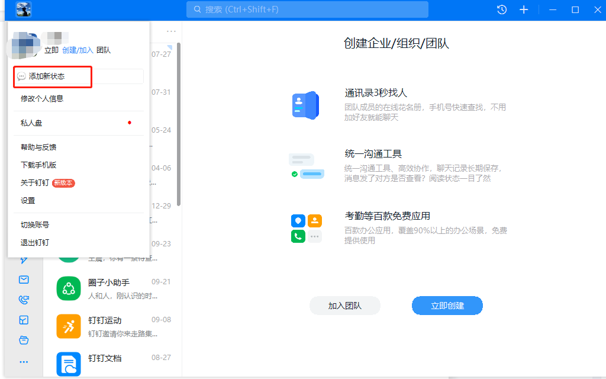This screenshot has height=379, width=606.
Task: Choose 修改个人信息 from the menu
Action: [x=42, y=99]
